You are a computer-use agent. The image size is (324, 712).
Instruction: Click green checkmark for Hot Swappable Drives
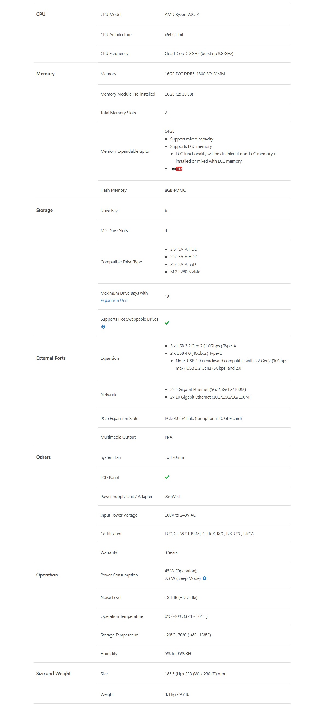[167, 323]
